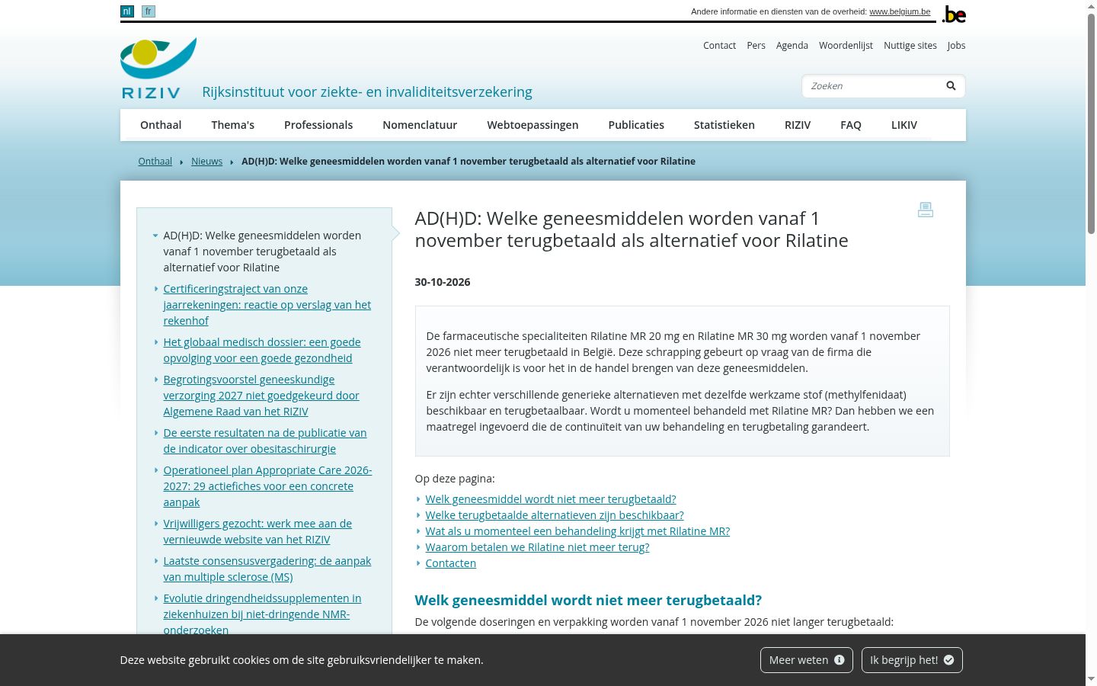Open the Nomenclatuur menu
This screenshot has width=1097, height=686.
click(x=420, y=125)
